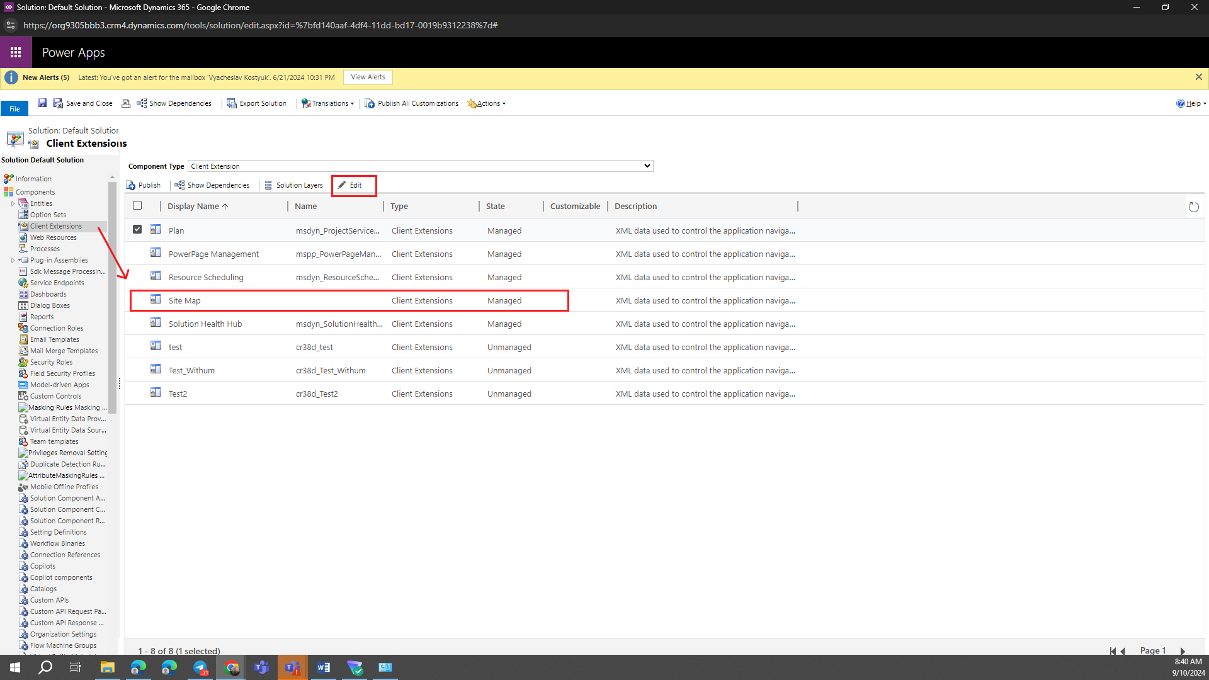The width and height of the screenshot is (1209, 680).
Task: Go to the first page of the grid
Action: [1113, 651]
